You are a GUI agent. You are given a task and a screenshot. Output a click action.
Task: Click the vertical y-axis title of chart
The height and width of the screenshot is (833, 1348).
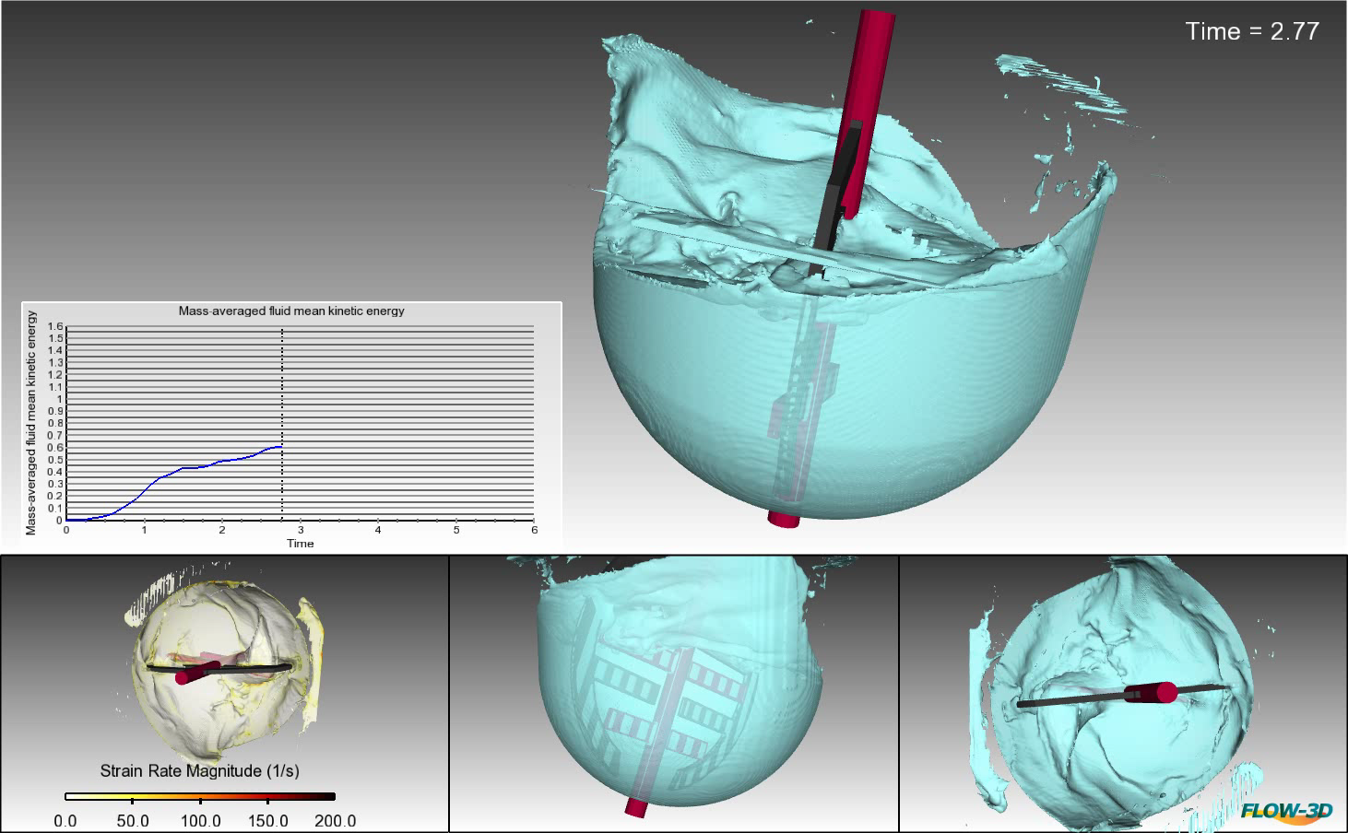[x=31, y=423]
